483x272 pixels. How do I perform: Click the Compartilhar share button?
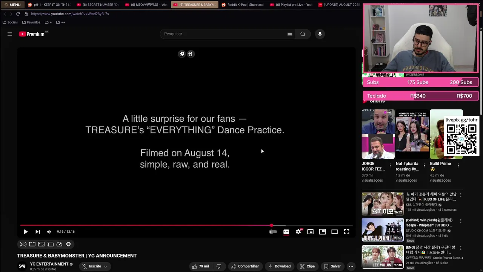(x=245, y=266)
